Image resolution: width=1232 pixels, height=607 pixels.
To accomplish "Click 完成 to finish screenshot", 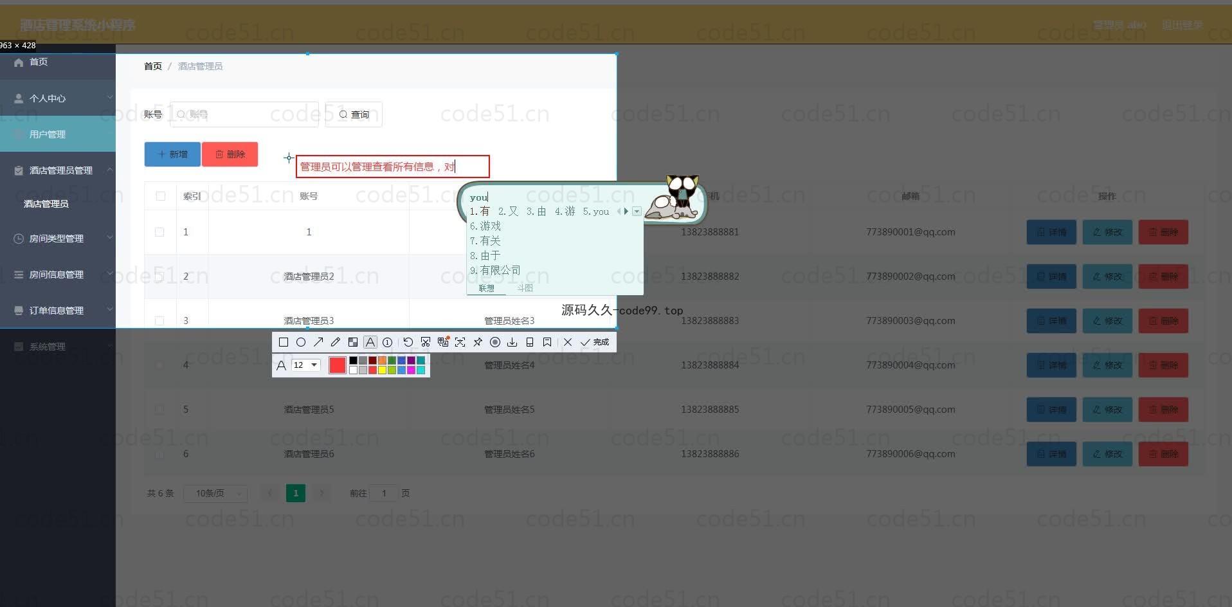I will (x=595, y=342).
